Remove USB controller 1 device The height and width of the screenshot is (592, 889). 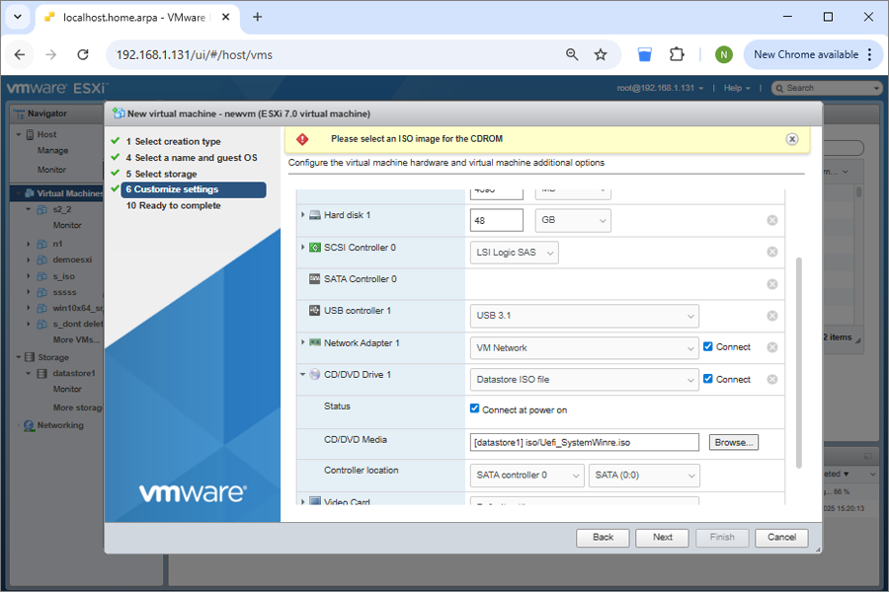click(772, 316)
